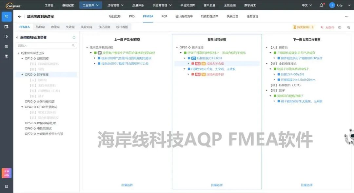Collapse the 选择聚焦的过程步骤 panel

tap(17, 38)
